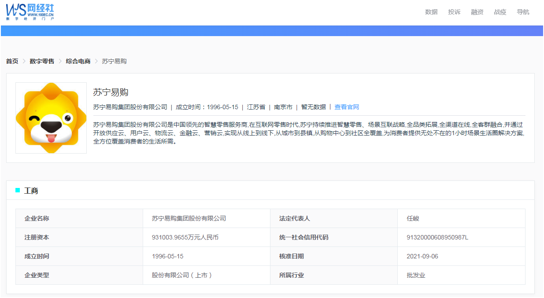Select the 法定代表人 label cell
This screenshot has width=544, height=298.
click(x=334, y=218)
